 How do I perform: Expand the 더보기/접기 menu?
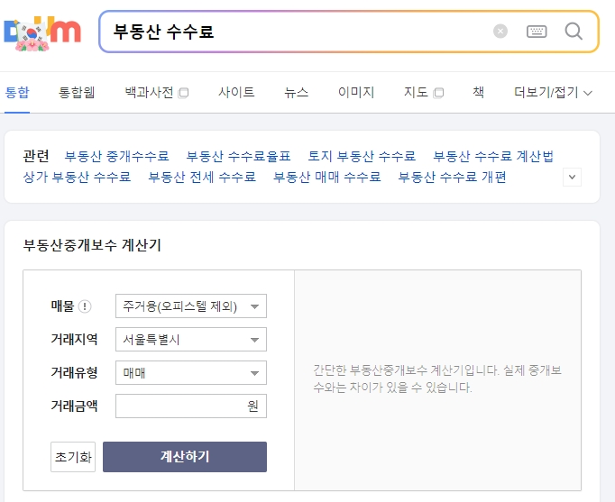pos(553,93)
